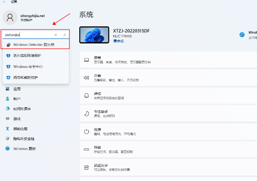This screenshot has height=181, width=257.
Task: Open the 通知 notifications settings row
Action: (x=168, y=95)
